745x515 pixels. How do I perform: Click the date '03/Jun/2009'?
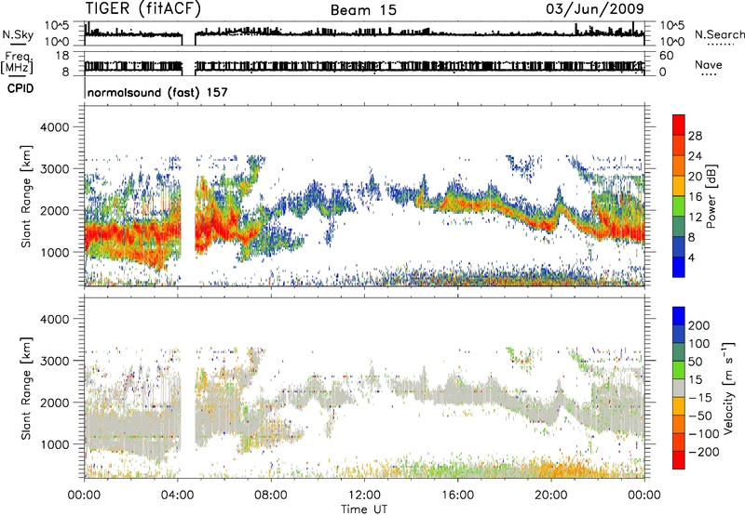click(x=595, y=9)
